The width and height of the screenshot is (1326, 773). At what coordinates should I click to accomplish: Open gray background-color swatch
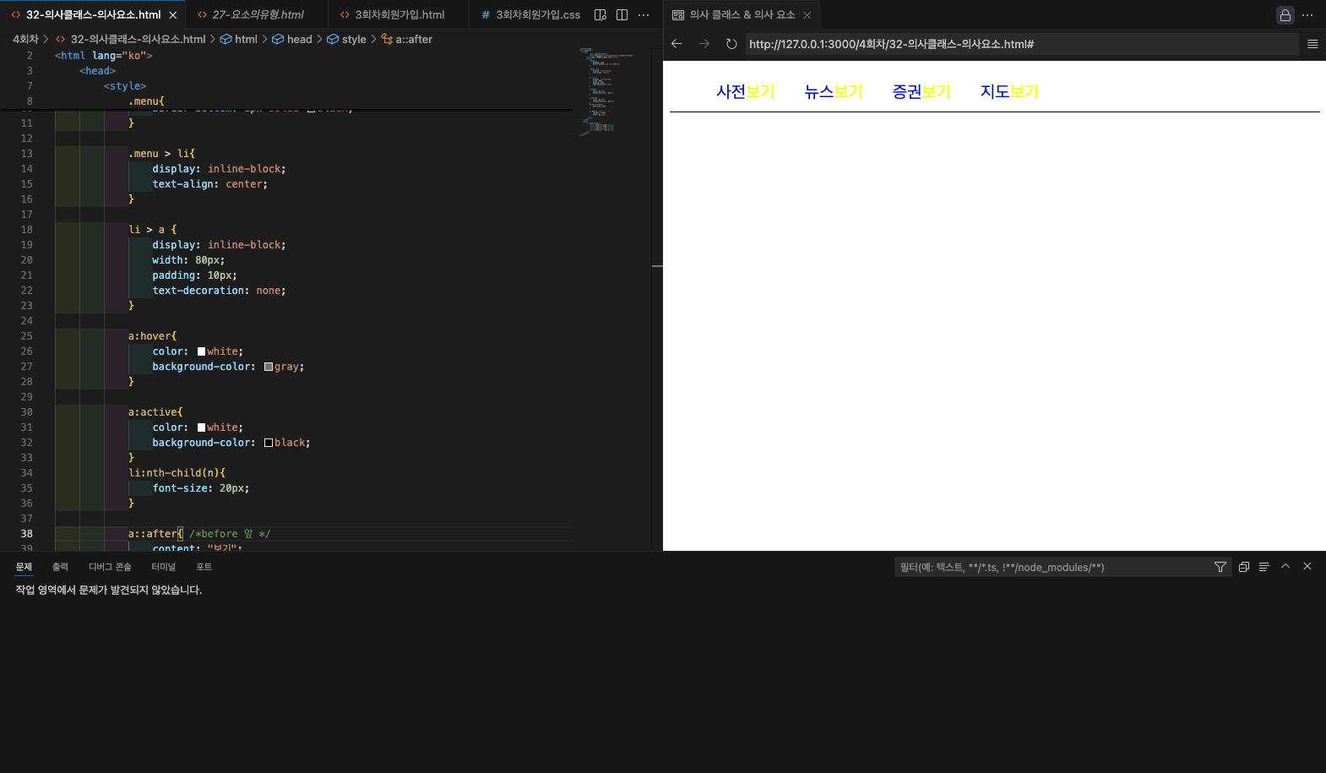(269, 367)
